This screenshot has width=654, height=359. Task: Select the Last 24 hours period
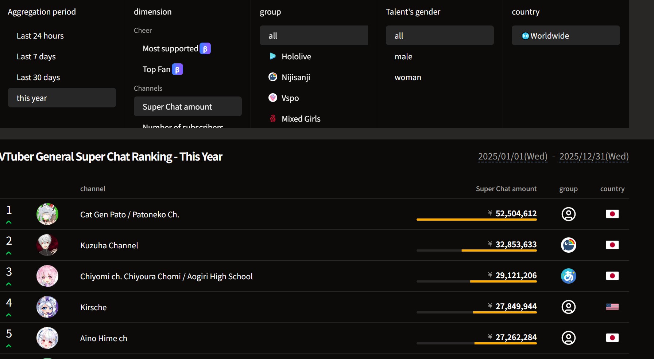tap(40, 36)
